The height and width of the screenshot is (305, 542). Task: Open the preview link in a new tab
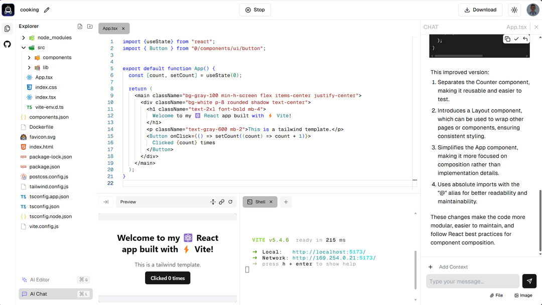coord(222,202)
